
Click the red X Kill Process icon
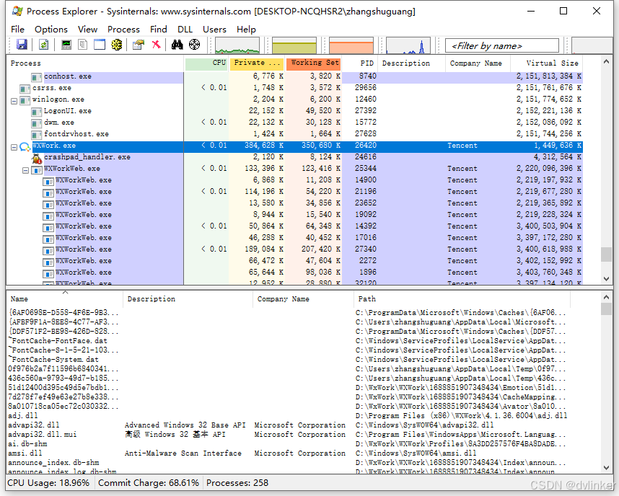[157, 45]
